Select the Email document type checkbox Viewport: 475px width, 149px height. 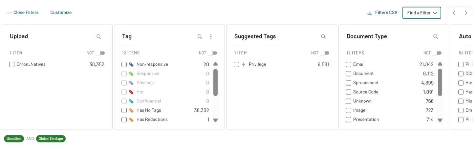[349, 64]
